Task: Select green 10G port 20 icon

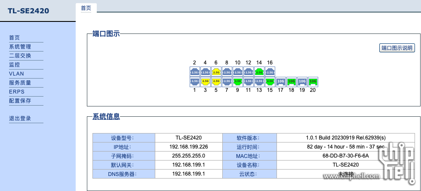Action: (313, 82)
